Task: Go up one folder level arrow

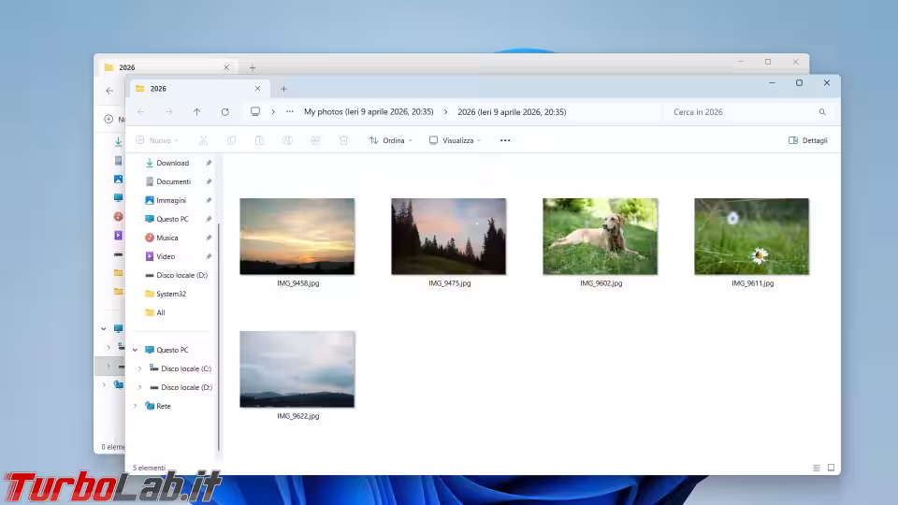Action: pyautogui.click(x=196, y=112)
